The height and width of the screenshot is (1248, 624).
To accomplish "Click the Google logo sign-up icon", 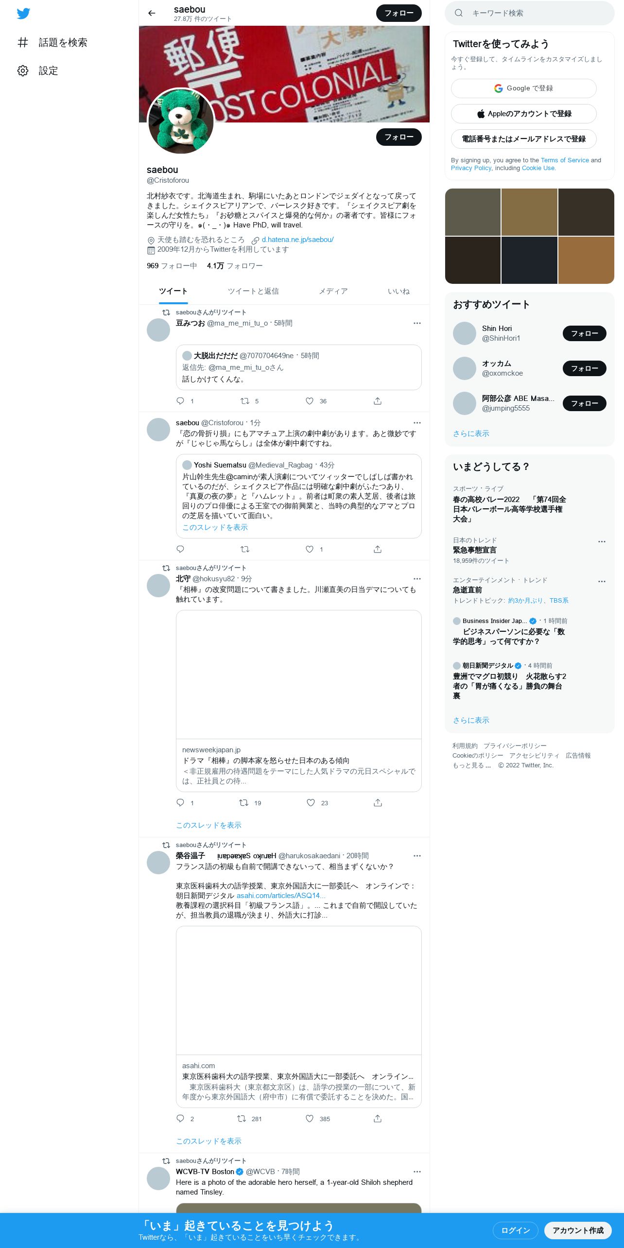I will 498,88.
